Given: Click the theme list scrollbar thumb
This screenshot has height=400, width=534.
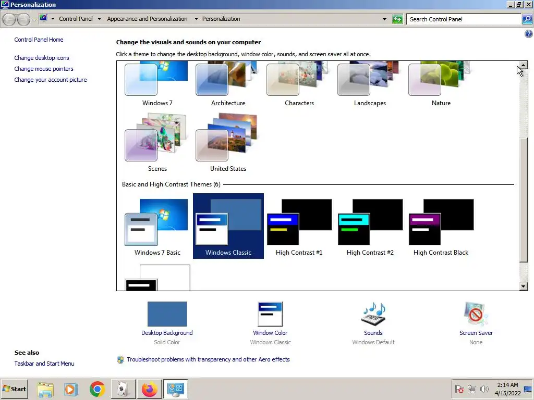Looking at the screenshot, I should 524,199.
